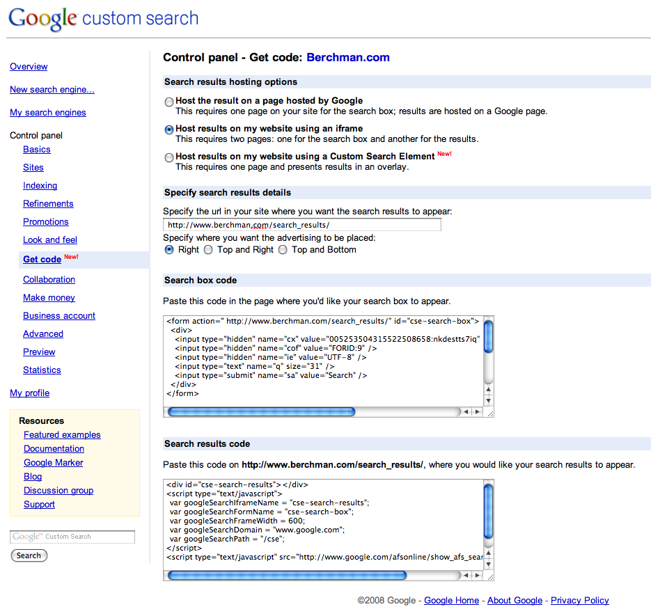Go to My profile
The height and width of the screenshot is (616, 651).
click(29, 393)
